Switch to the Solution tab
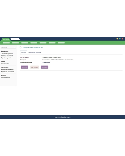 (x=23, y=53)
